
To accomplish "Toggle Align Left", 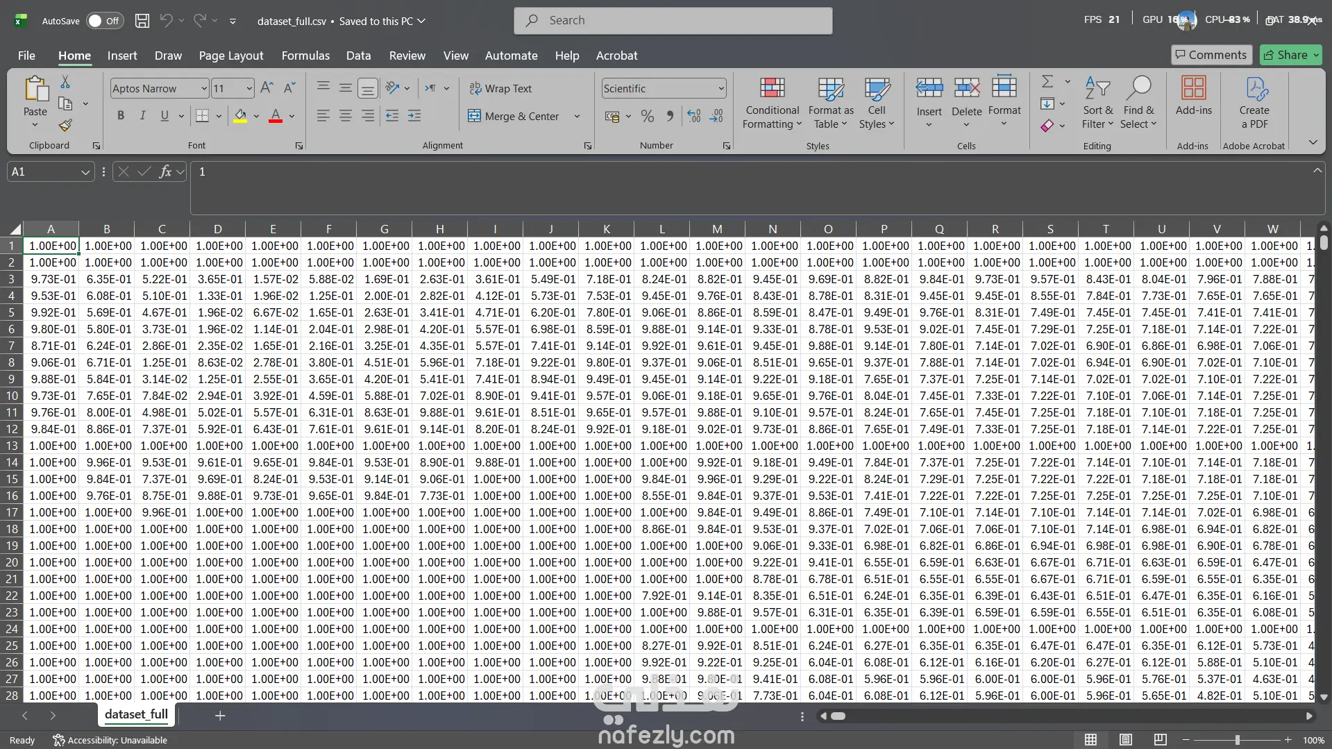I will (x=323, y=116).
